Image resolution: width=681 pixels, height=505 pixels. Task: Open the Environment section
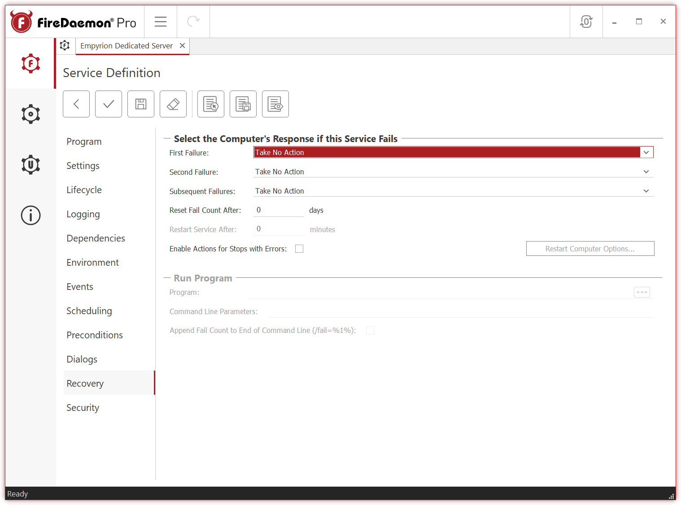pos(109,263)
